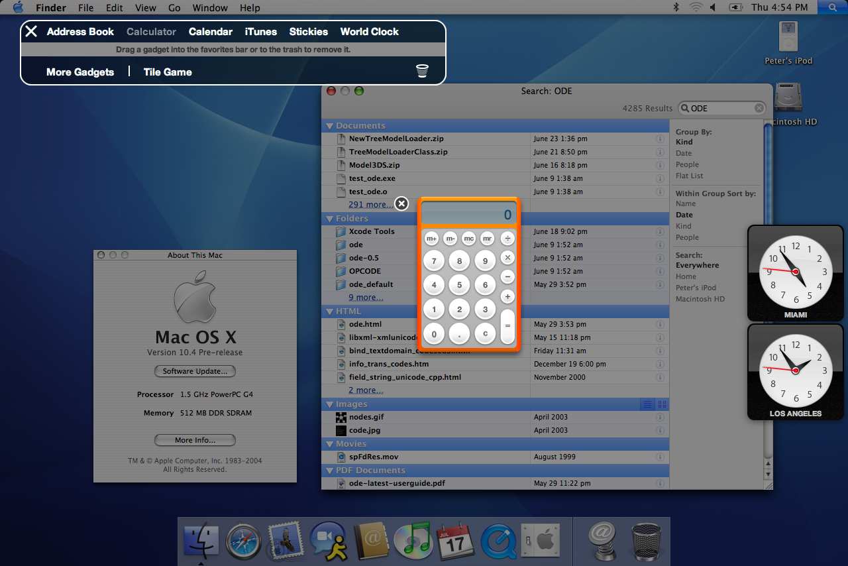Clear the ODE search field
The width and height of the screenshot is (848, 566).
(x=759, y=108)
